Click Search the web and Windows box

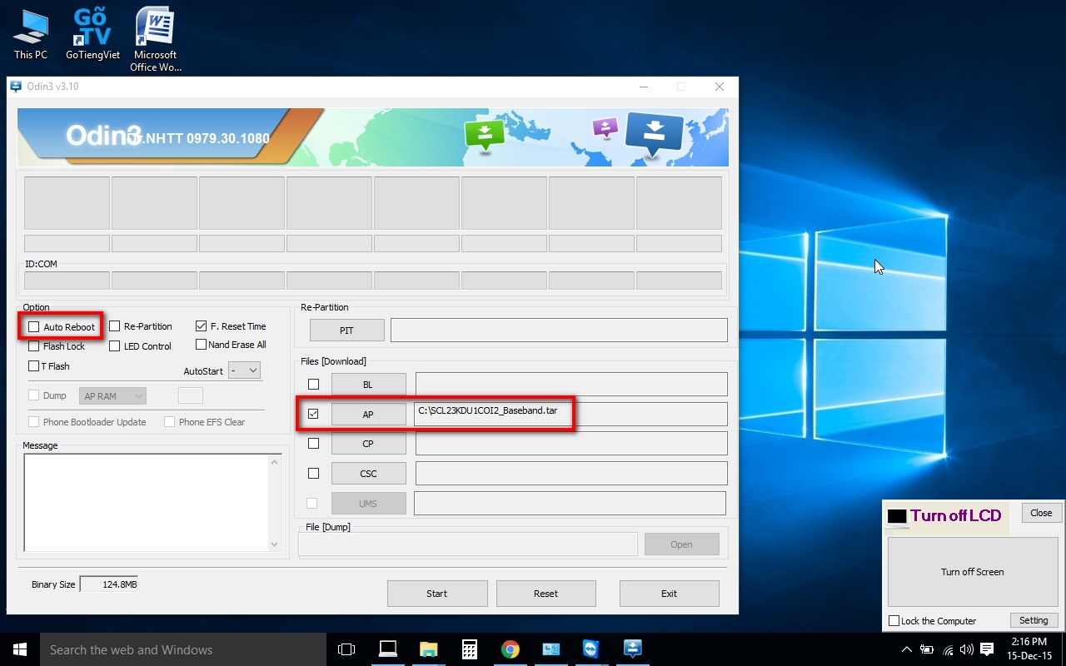(x=183, y=649)
